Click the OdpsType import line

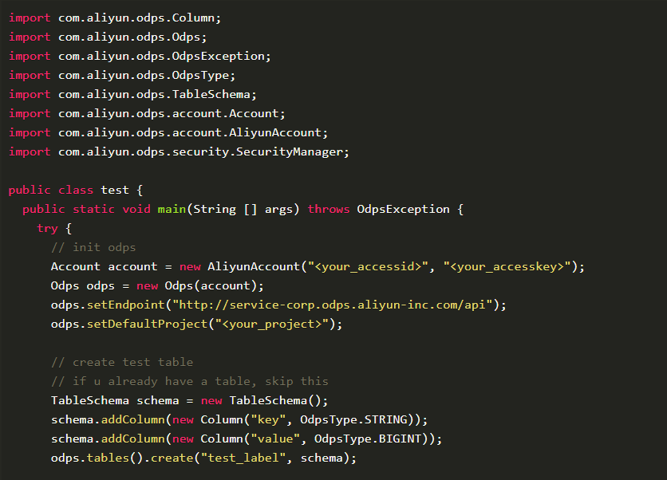[122, 75]
